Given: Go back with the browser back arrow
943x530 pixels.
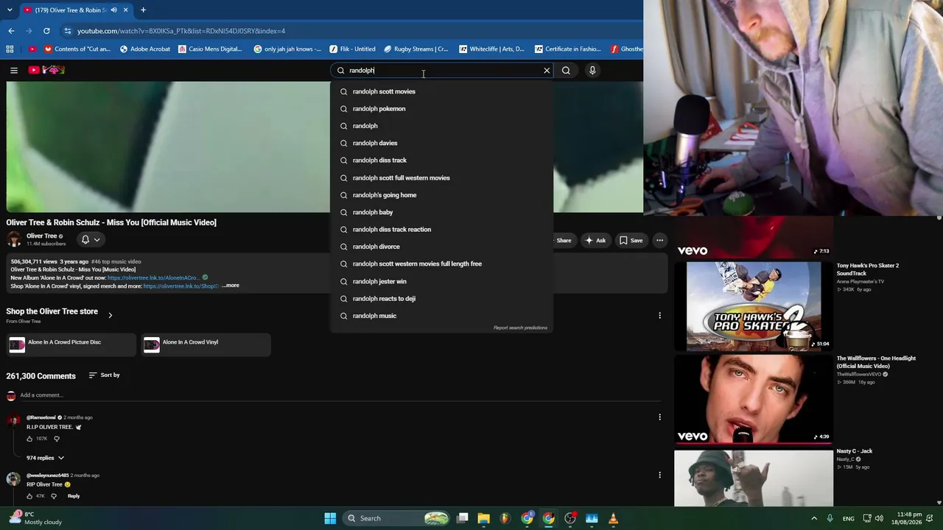Looking at the screenshot, I should (11, 31).
